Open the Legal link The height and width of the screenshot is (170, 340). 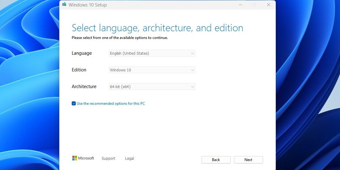click(130, 159)
